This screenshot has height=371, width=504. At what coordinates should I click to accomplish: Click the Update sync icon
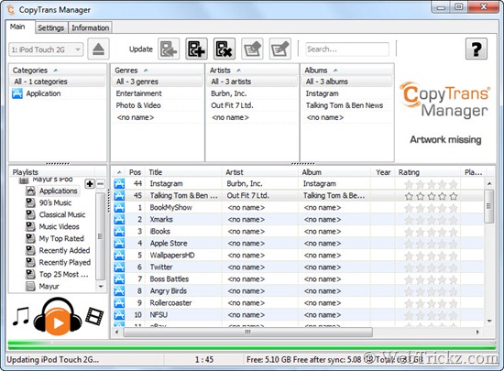coord(169,49)
